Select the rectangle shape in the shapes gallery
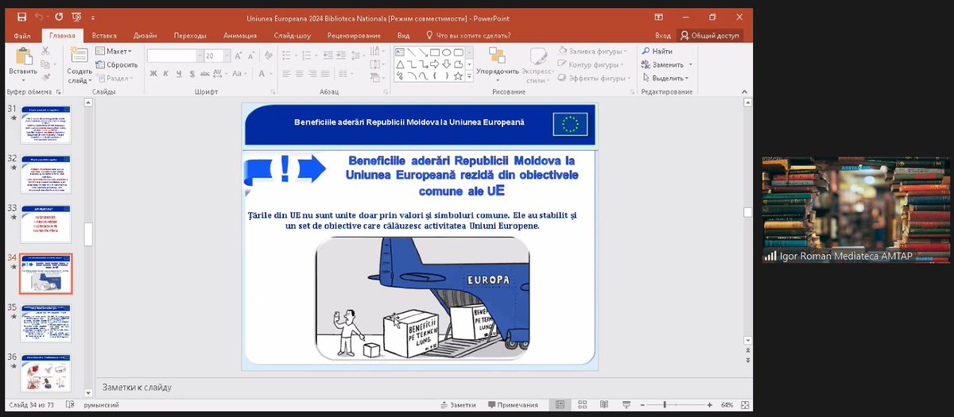 pos(436,52)
